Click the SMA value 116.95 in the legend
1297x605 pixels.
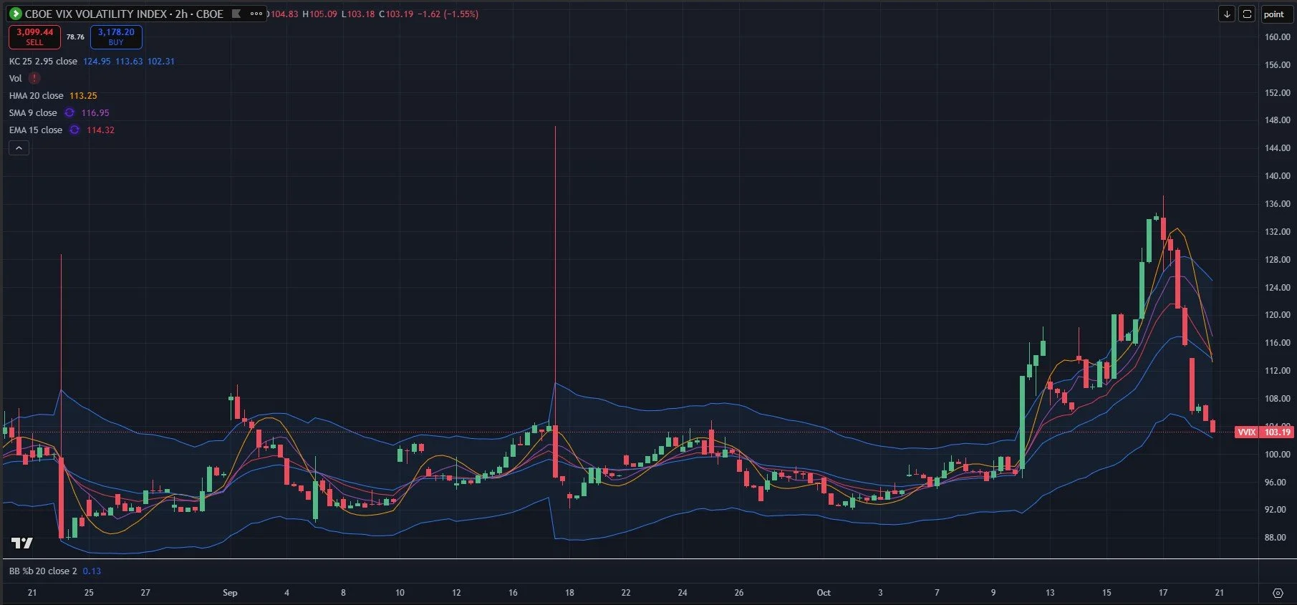pyautogui.click(x=95, y=113)
